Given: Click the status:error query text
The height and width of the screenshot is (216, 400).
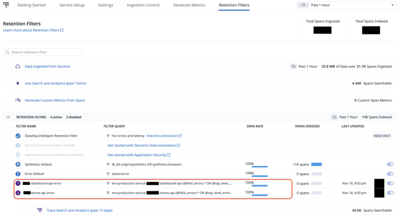Looking at the screenshot, I should point(120,173).
